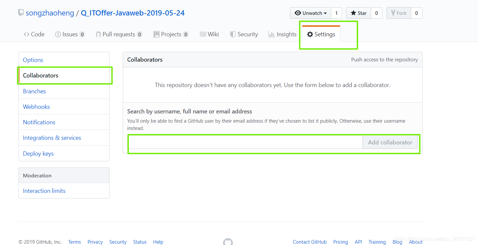Open footer Privacy link

95,242
